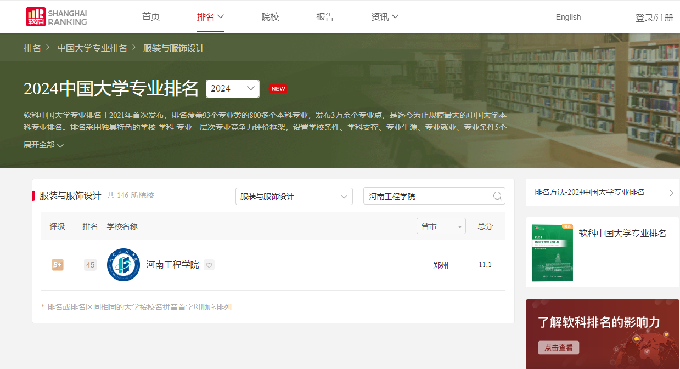
Task: Open the 排名 navigation menu
Action: pyautogui.click(x=210, y=17)
